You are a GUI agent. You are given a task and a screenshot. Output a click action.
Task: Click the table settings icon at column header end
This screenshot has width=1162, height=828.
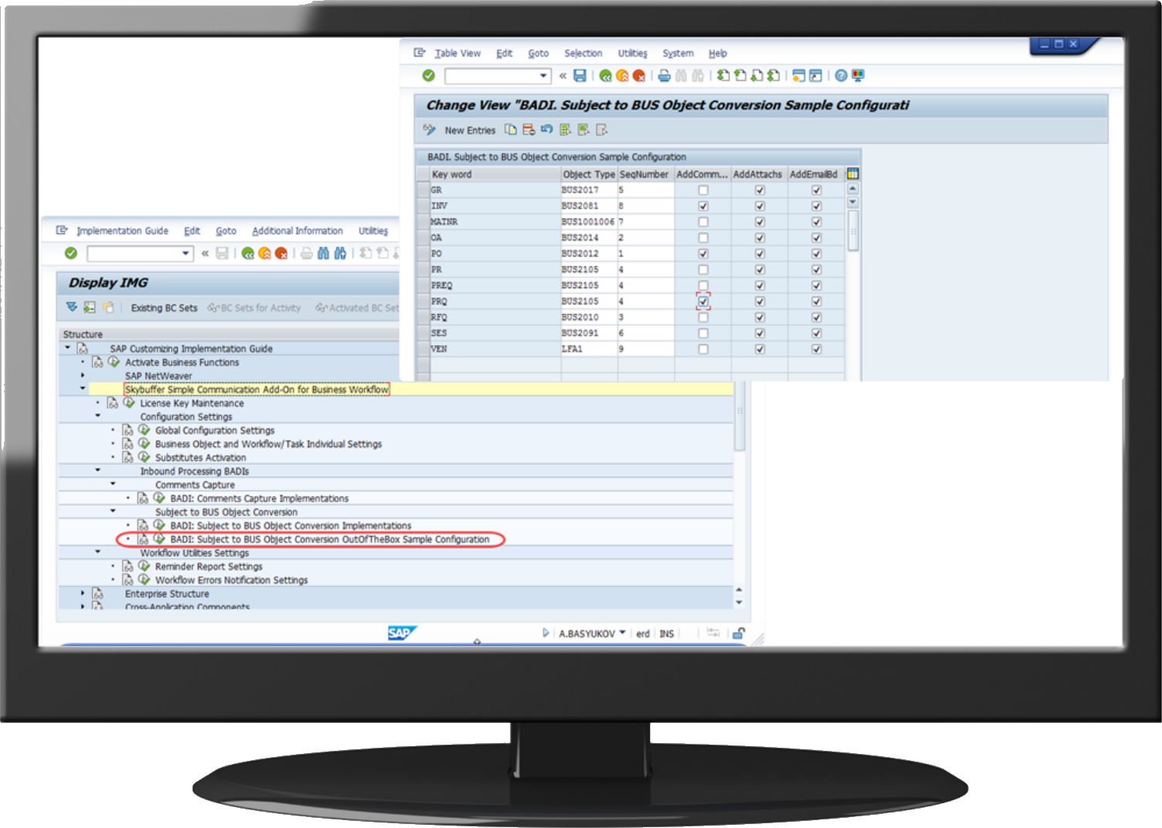pyautogui.click(x=853, y=174)
